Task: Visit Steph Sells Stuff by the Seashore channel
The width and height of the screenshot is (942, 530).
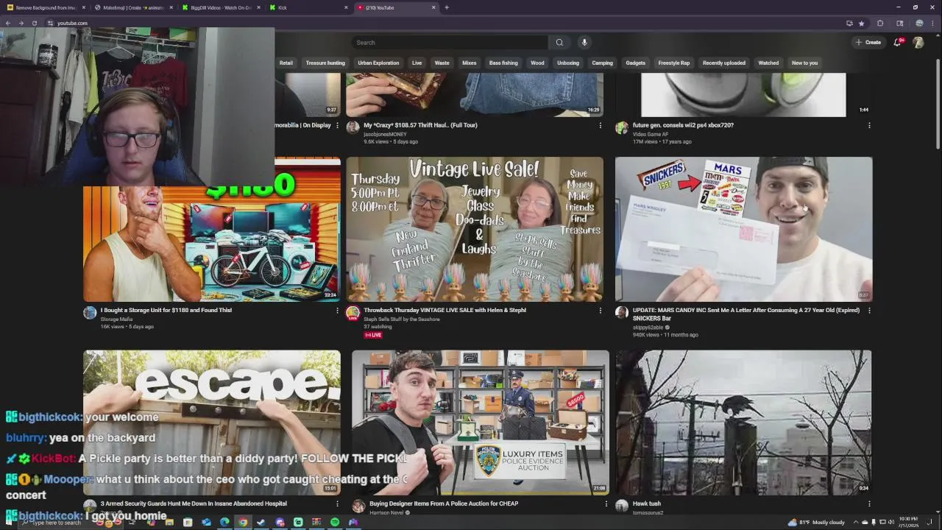Action: click(402, 319)
